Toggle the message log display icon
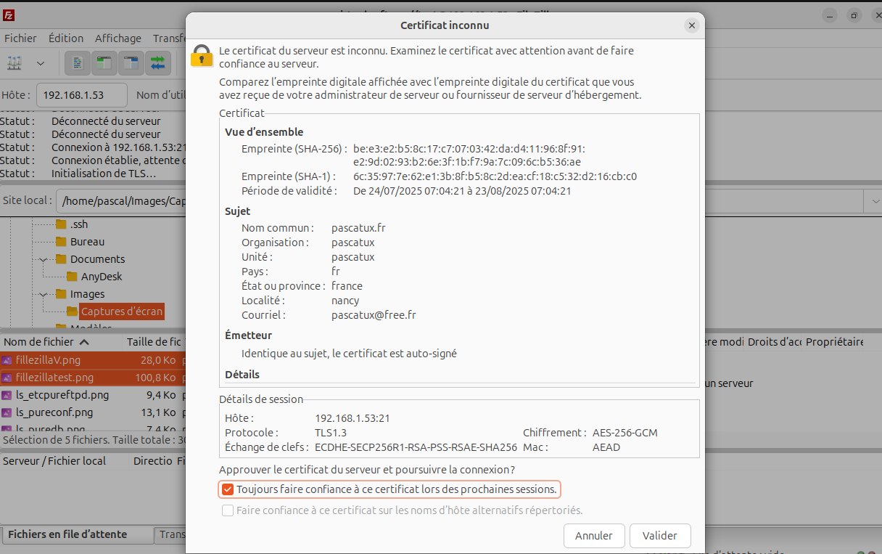 (x=77, y=63)
